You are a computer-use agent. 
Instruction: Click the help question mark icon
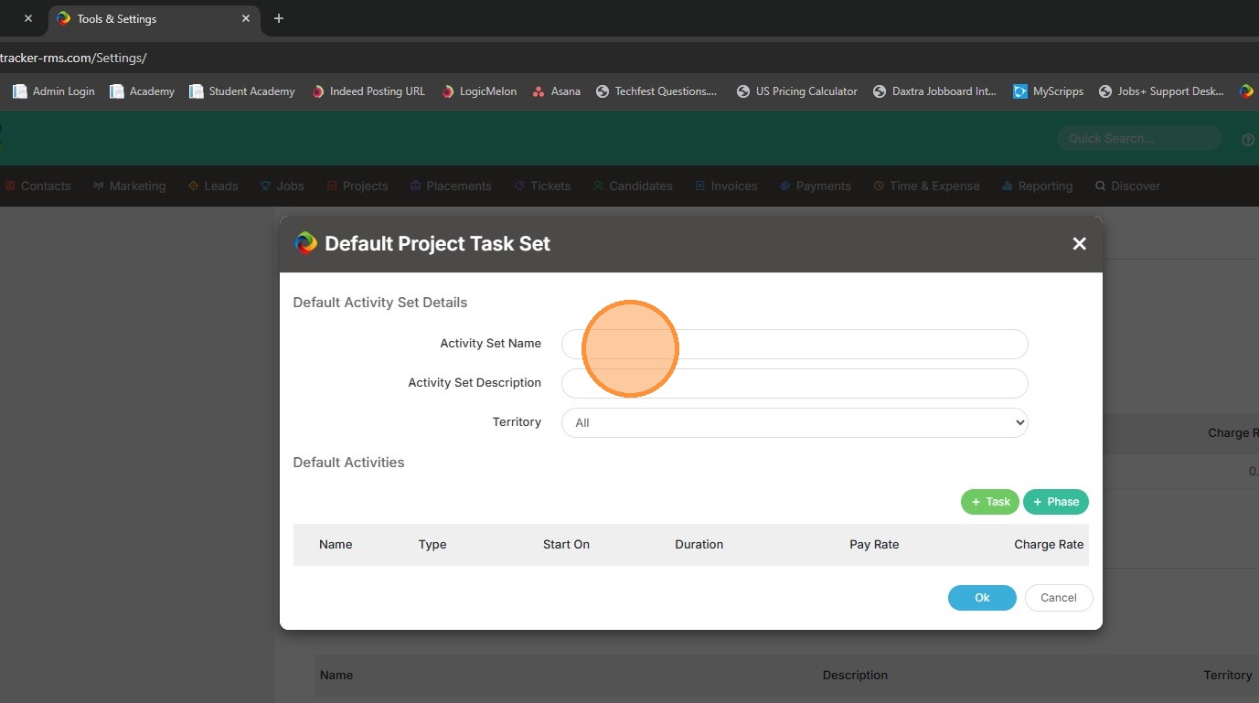[1248, 140]
